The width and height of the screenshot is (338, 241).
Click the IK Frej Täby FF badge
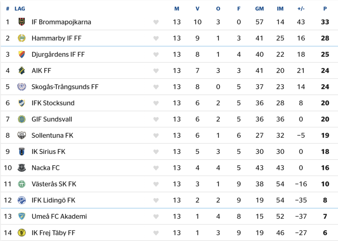(21, 233)
